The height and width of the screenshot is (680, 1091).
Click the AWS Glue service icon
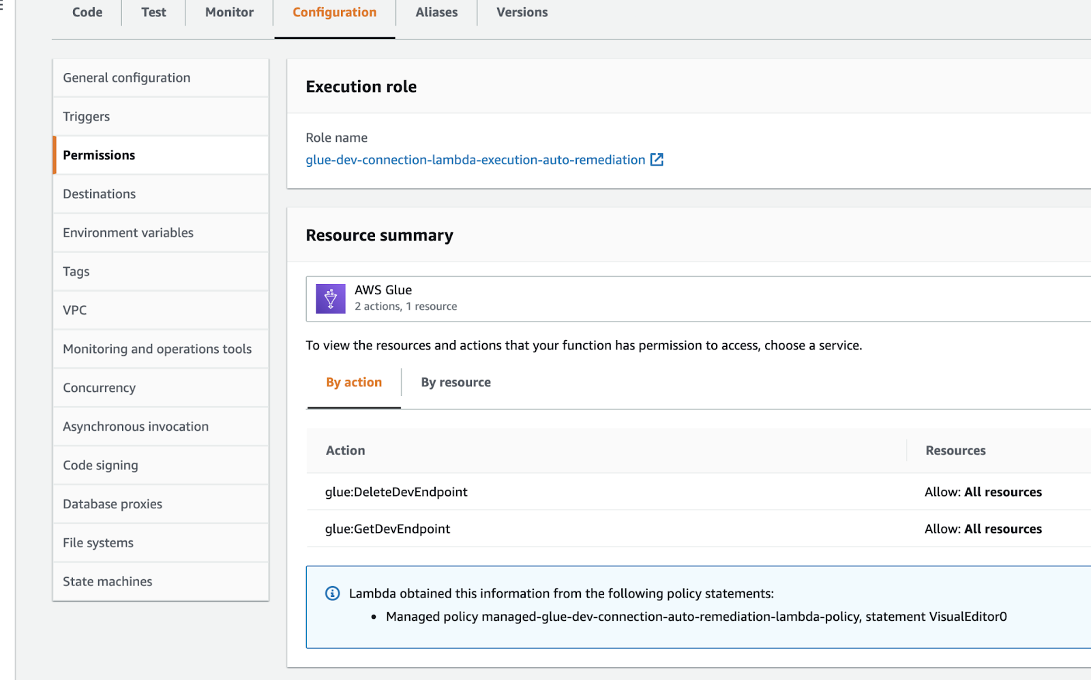(331, 298)
